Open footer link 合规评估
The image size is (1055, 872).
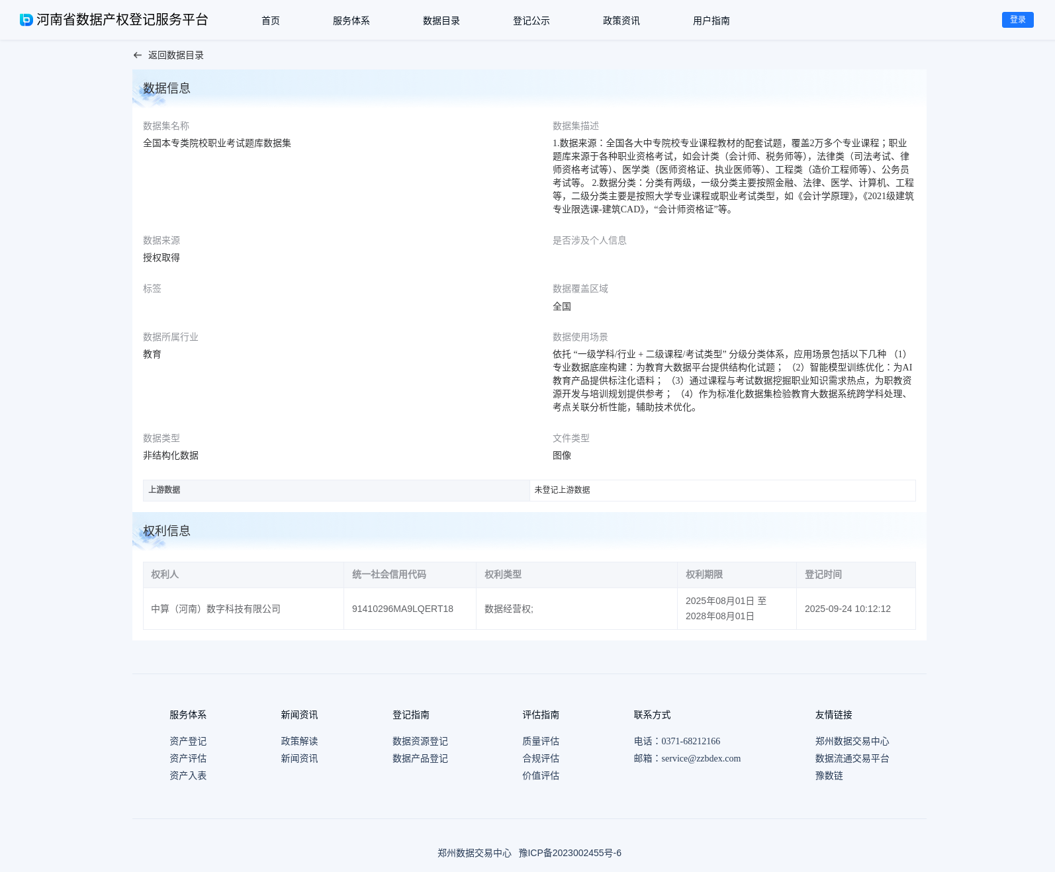[x=541, y=758]
